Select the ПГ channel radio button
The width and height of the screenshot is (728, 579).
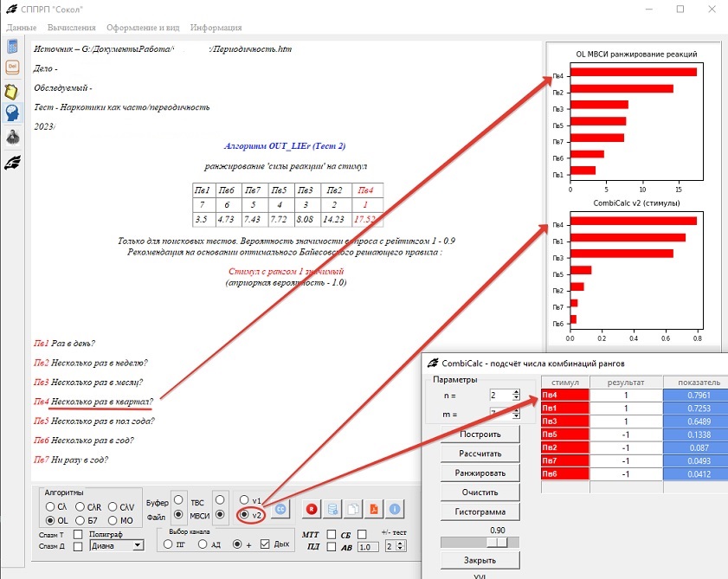[168, 544]
